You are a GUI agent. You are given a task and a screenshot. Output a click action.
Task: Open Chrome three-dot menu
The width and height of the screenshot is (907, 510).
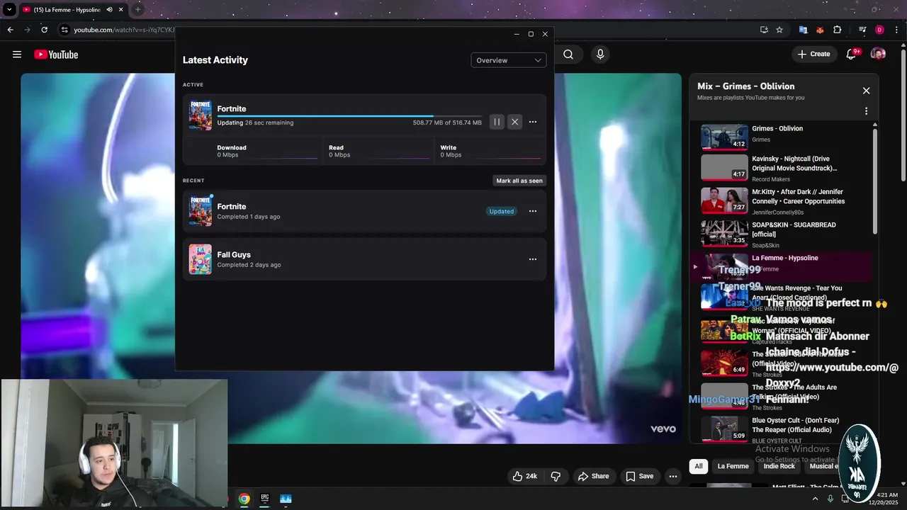pos(896,30)
